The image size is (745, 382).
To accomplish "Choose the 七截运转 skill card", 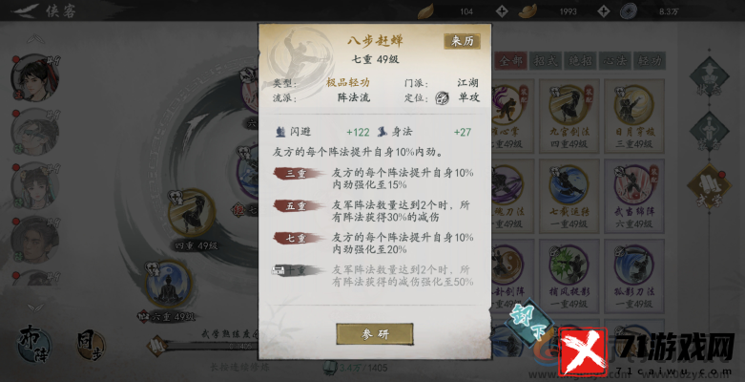I will click(569, 196).
